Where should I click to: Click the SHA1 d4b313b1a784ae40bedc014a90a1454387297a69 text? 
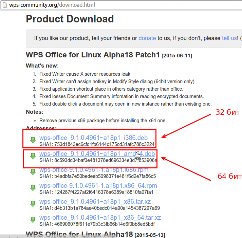(x=99, y=208)
